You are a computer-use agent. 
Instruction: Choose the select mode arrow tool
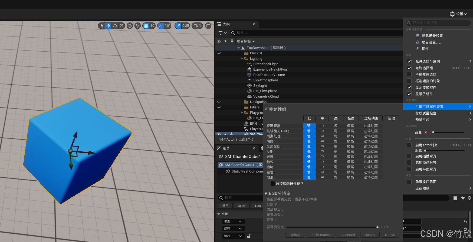(102, 26)
